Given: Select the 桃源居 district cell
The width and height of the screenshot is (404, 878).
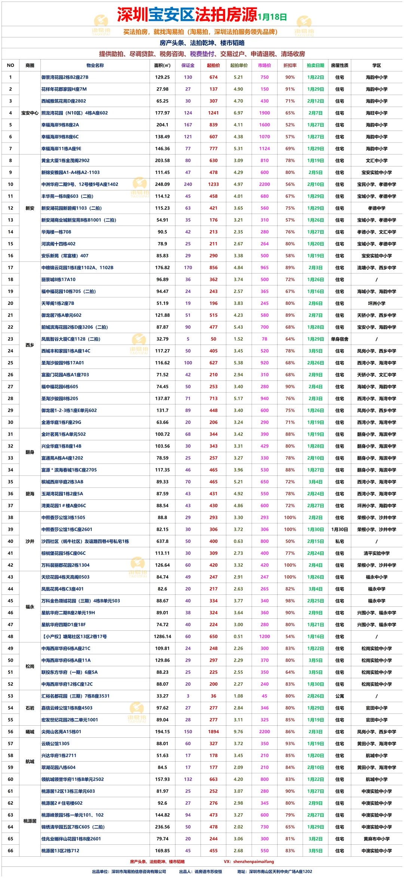Looking at the screenshot, I should coord(30,821).
